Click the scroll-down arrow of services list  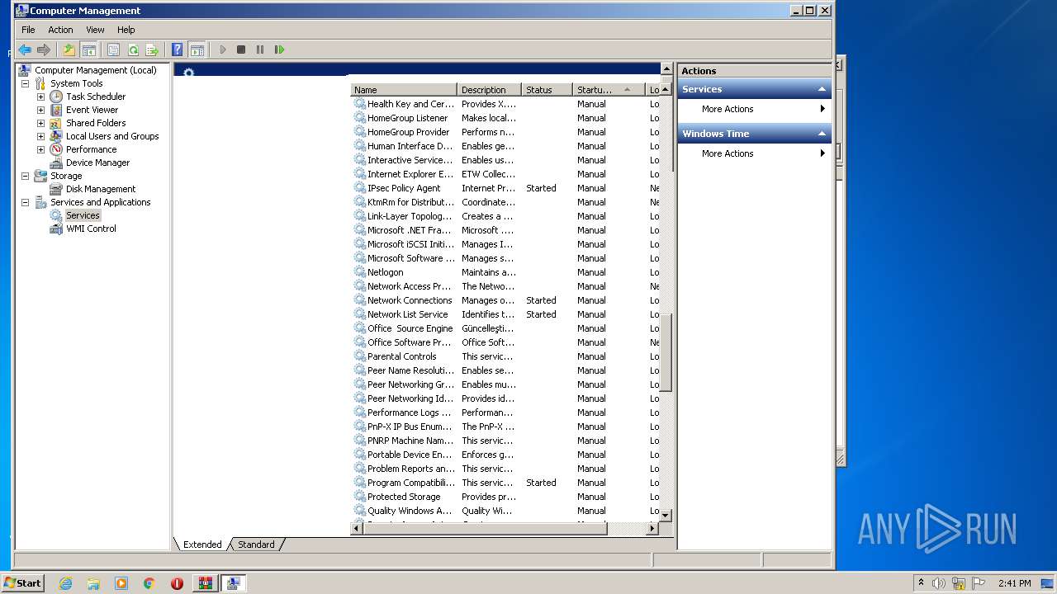(x=666, y=515)
